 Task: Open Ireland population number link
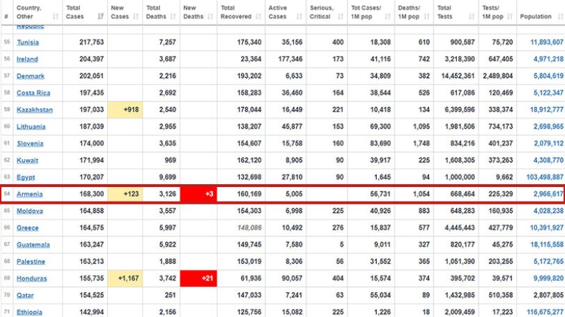(548, 59)
